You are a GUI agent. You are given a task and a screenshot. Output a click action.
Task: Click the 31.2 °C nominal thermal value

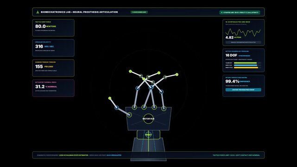tap(46, 87)
